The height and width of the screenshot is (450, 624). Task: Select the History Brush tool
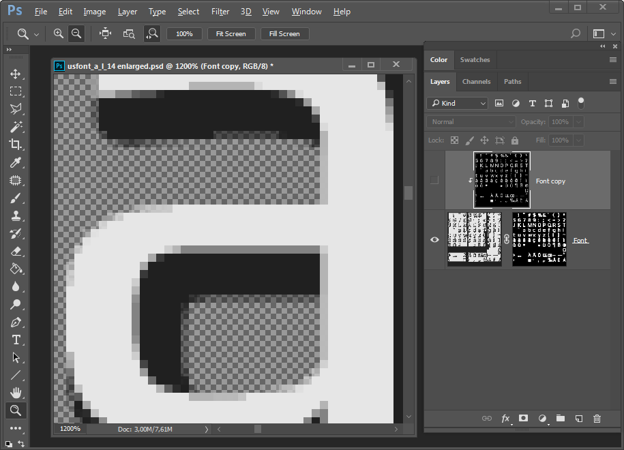point(16,234)
